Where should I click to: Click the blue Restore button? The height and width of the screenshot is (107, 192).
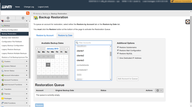click(x=39, y=105)
